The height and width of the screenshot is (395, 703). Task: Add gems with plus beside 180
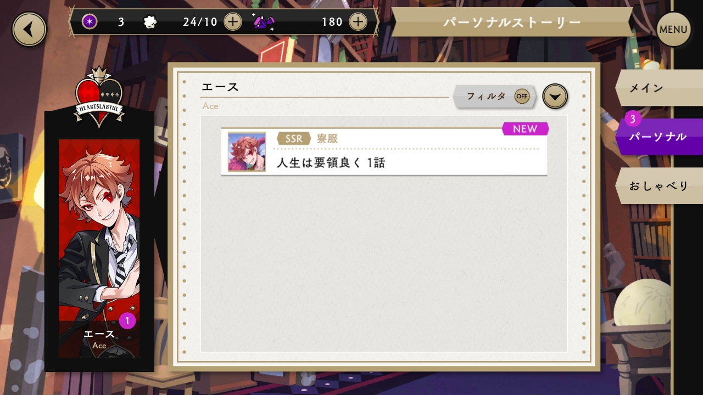(x=358, y=22)
